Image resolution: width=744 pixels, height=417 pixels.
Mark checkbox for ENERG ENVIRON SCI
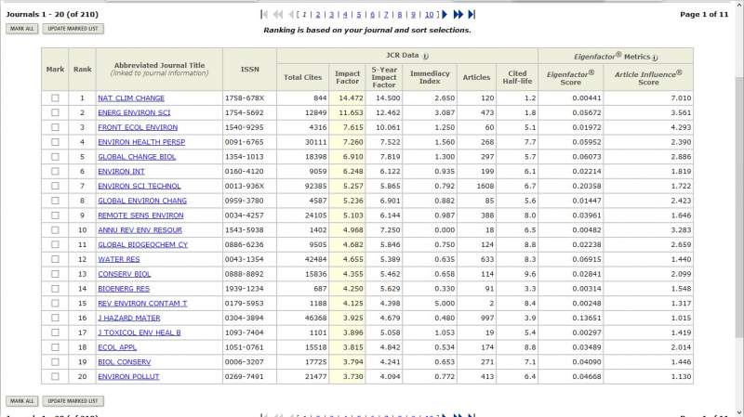click(x=55, y=112)
